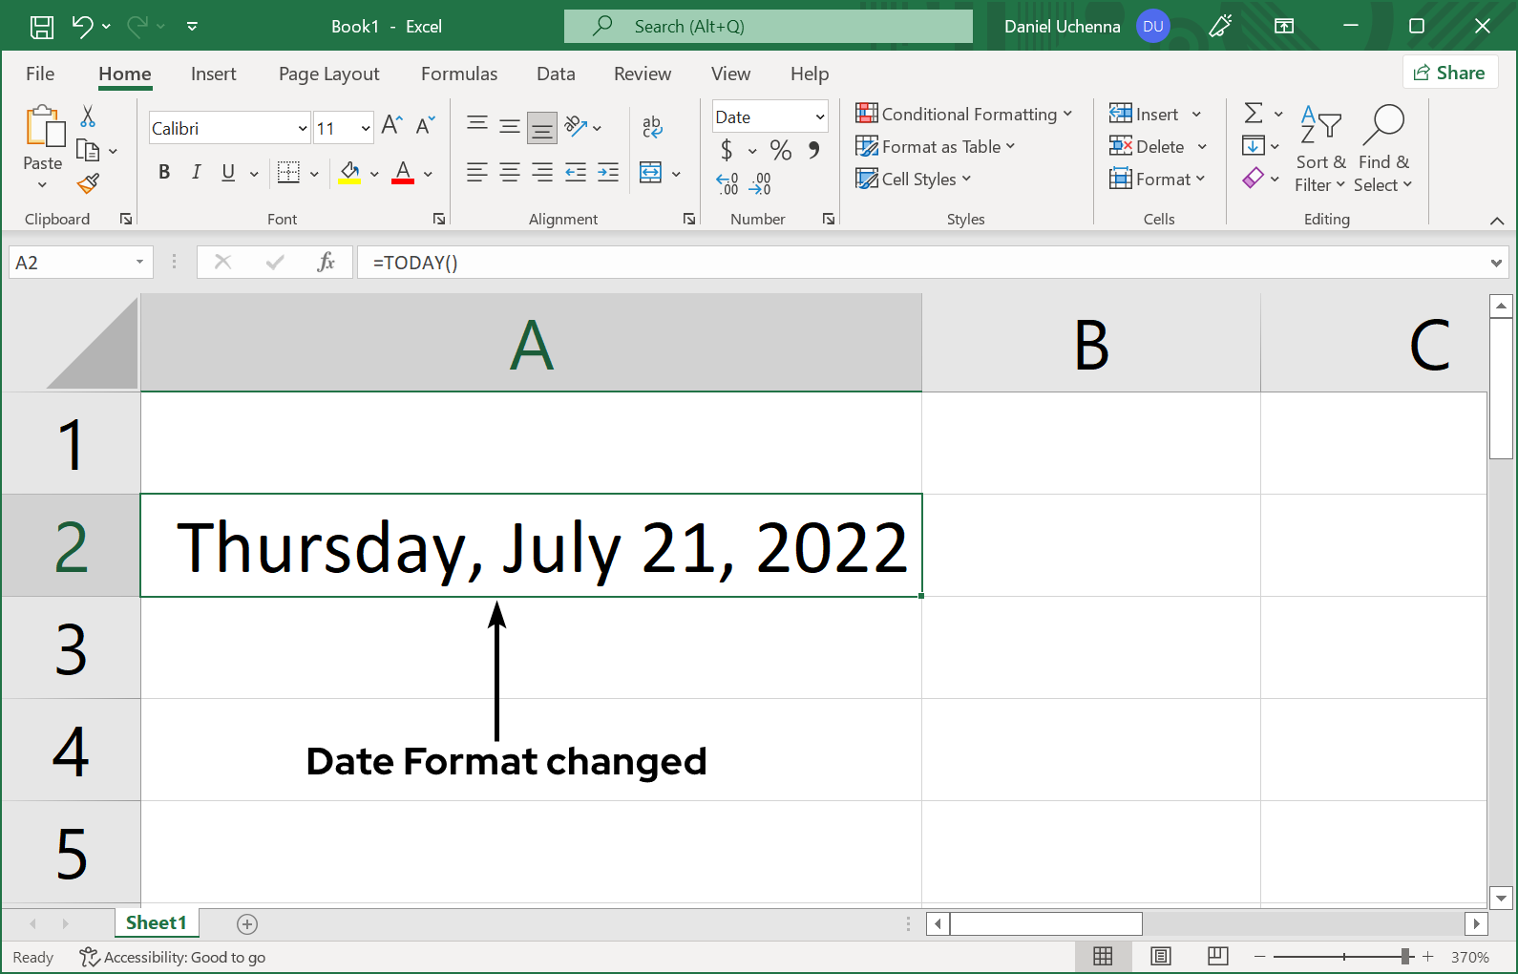Click the Percent Style icon

coord(780,150)
